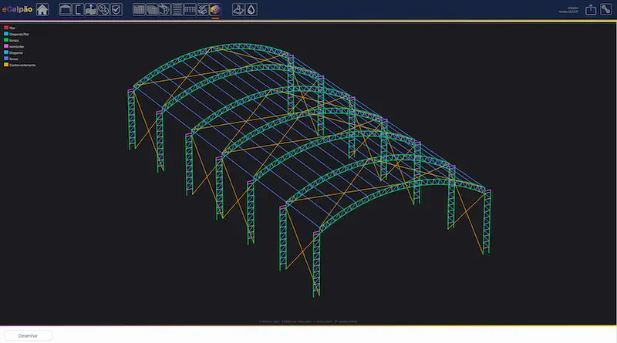Select the first grid panel view icon

[x=140, y=10]
